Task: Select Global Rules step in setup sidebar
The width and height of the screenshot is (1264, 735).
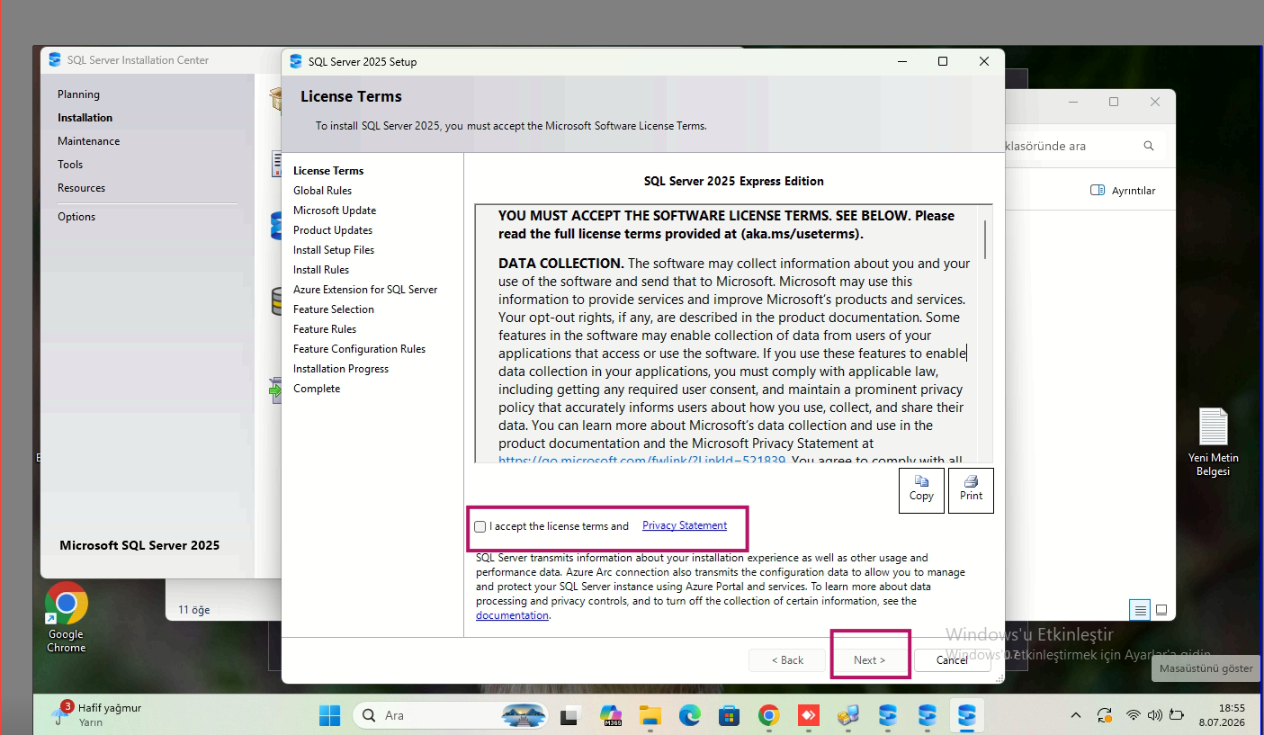Action: coord(322,191)
